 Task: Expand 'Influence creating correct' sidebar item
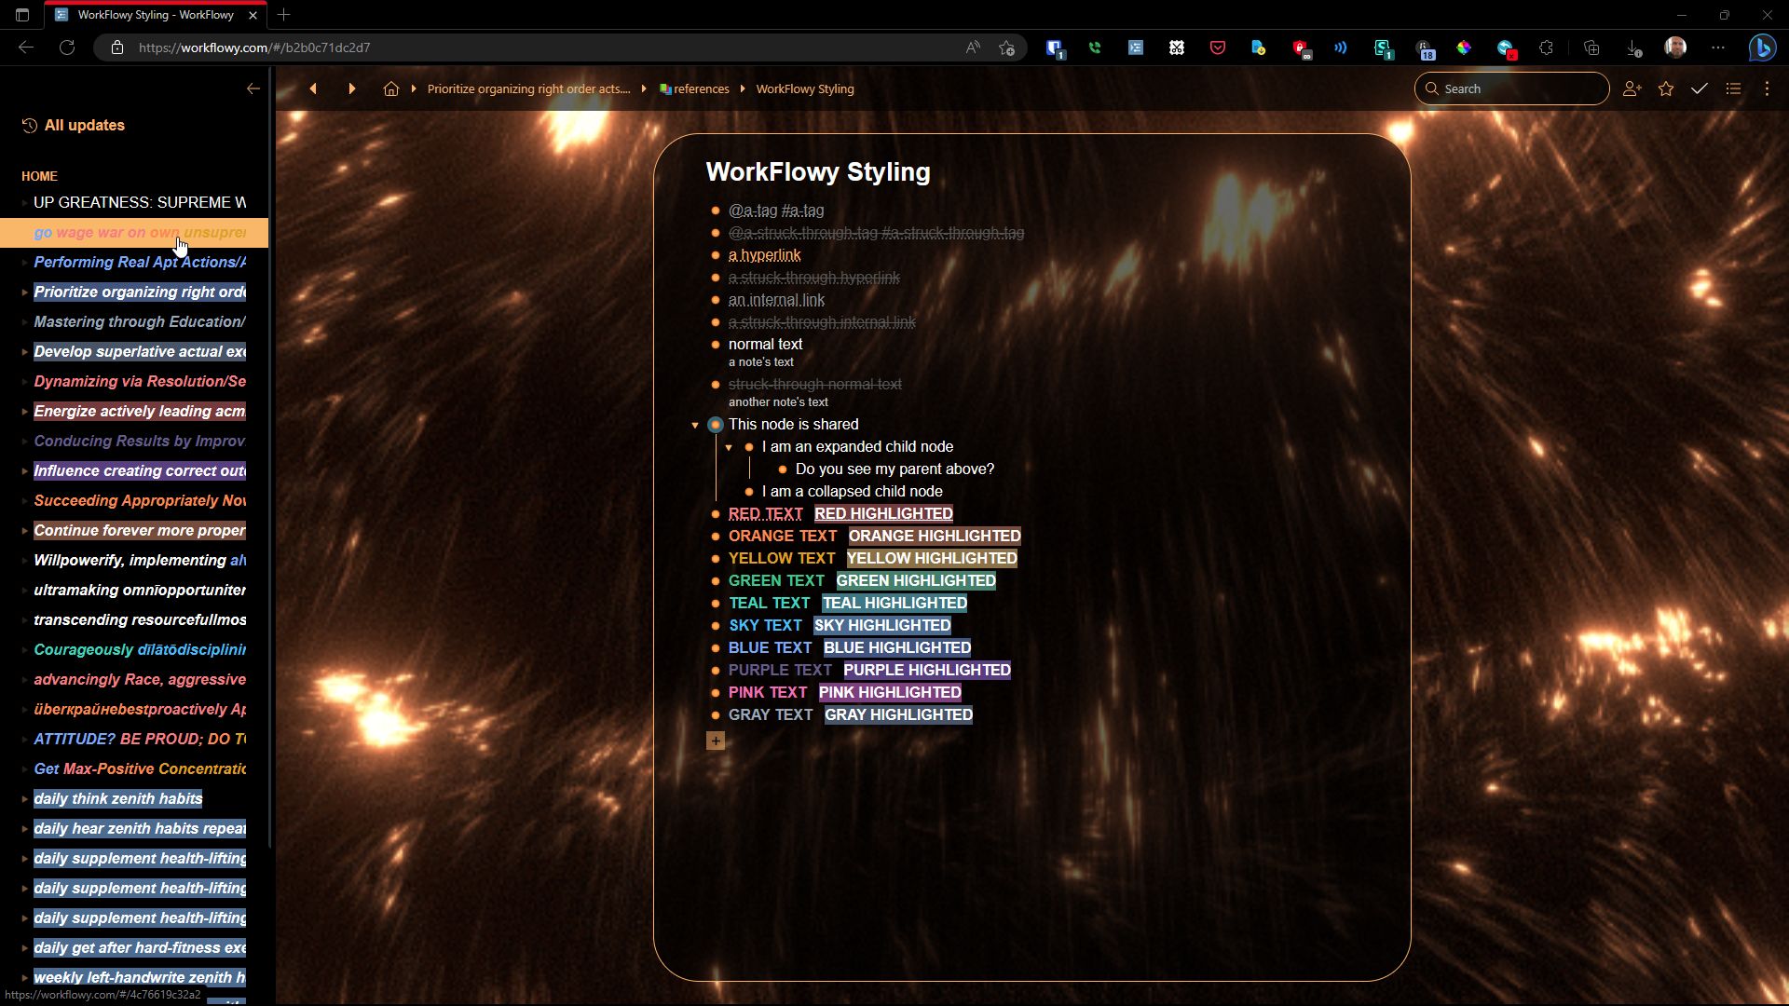pos(24,471)
